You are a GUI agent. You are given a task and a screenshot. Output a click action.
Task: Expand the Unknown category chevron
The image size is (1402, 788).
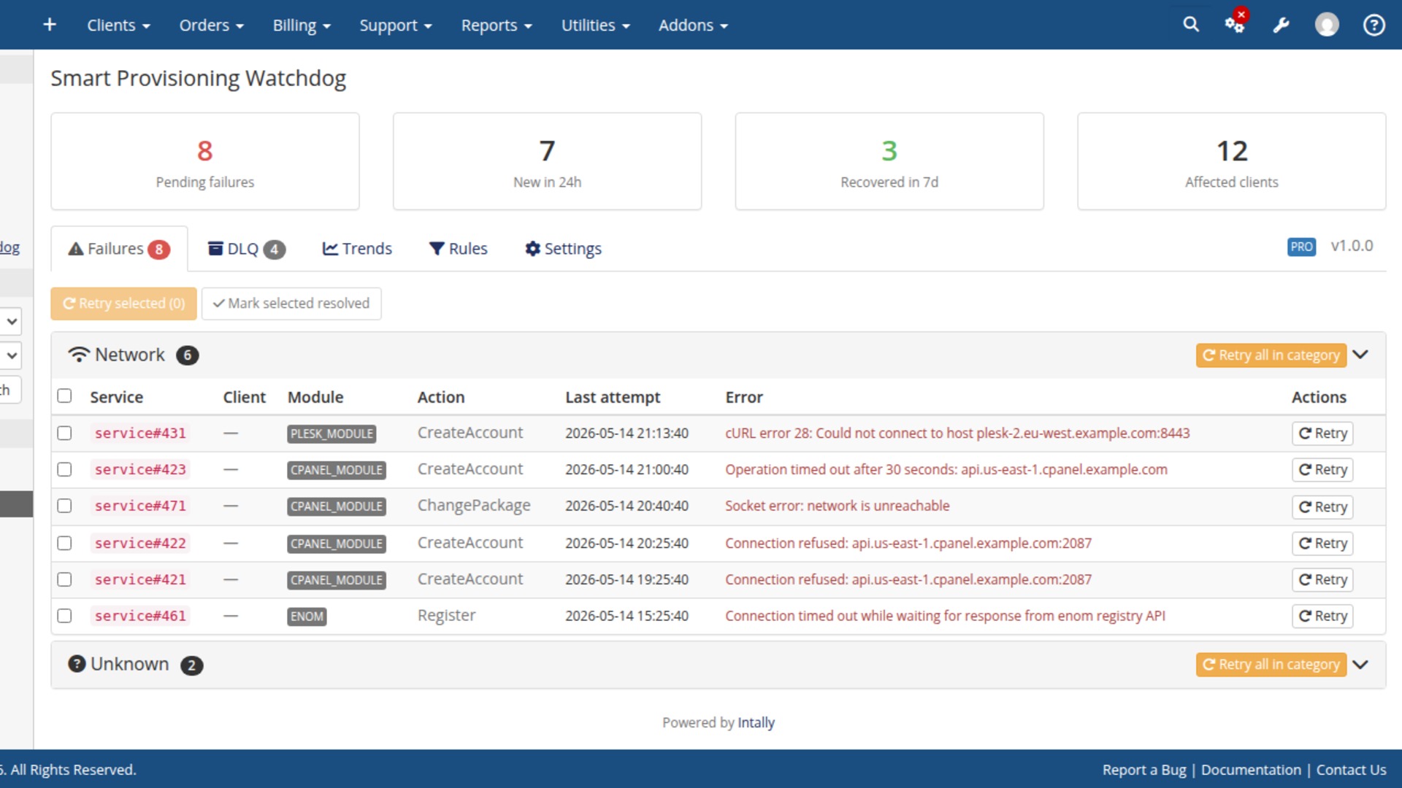(x=1360, y=665)
